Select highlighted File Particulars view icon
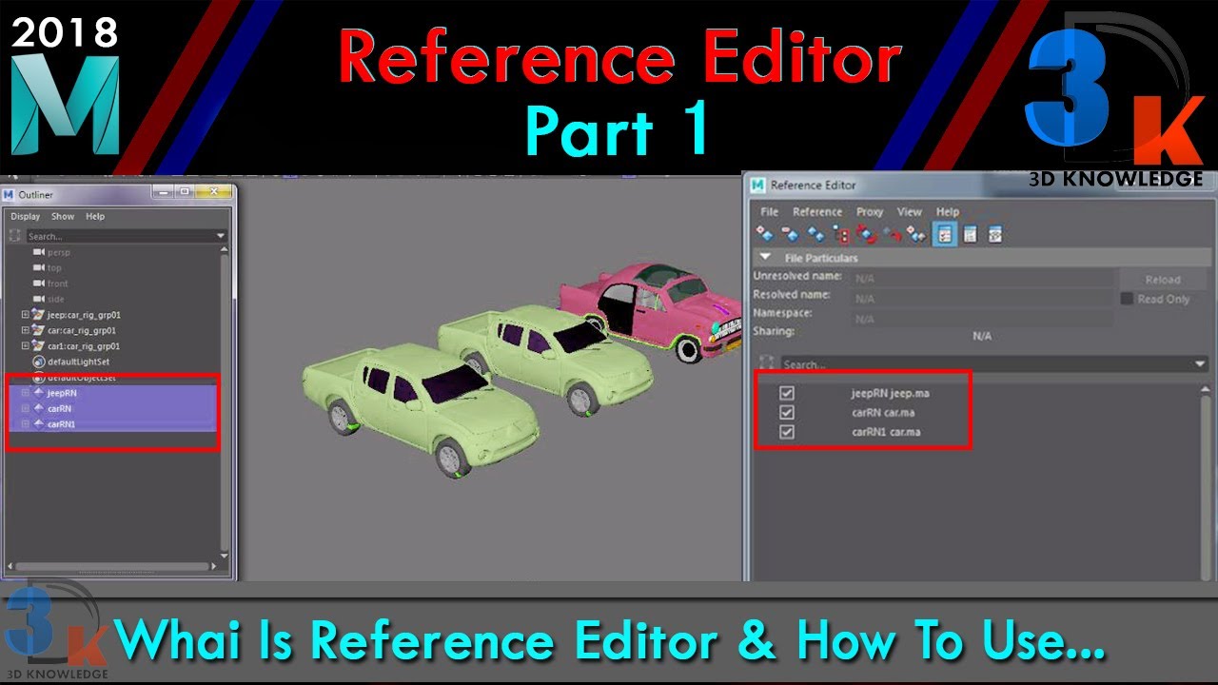This screenshot has height=685, width=1218. [945, 234]
